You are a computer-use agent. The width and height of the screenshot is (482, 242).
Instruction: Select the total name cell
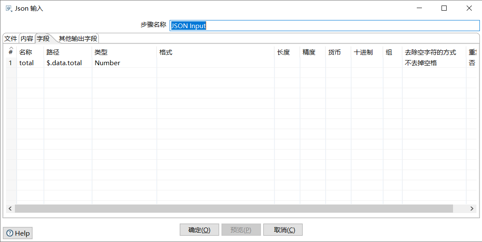(x=30, y=63)
